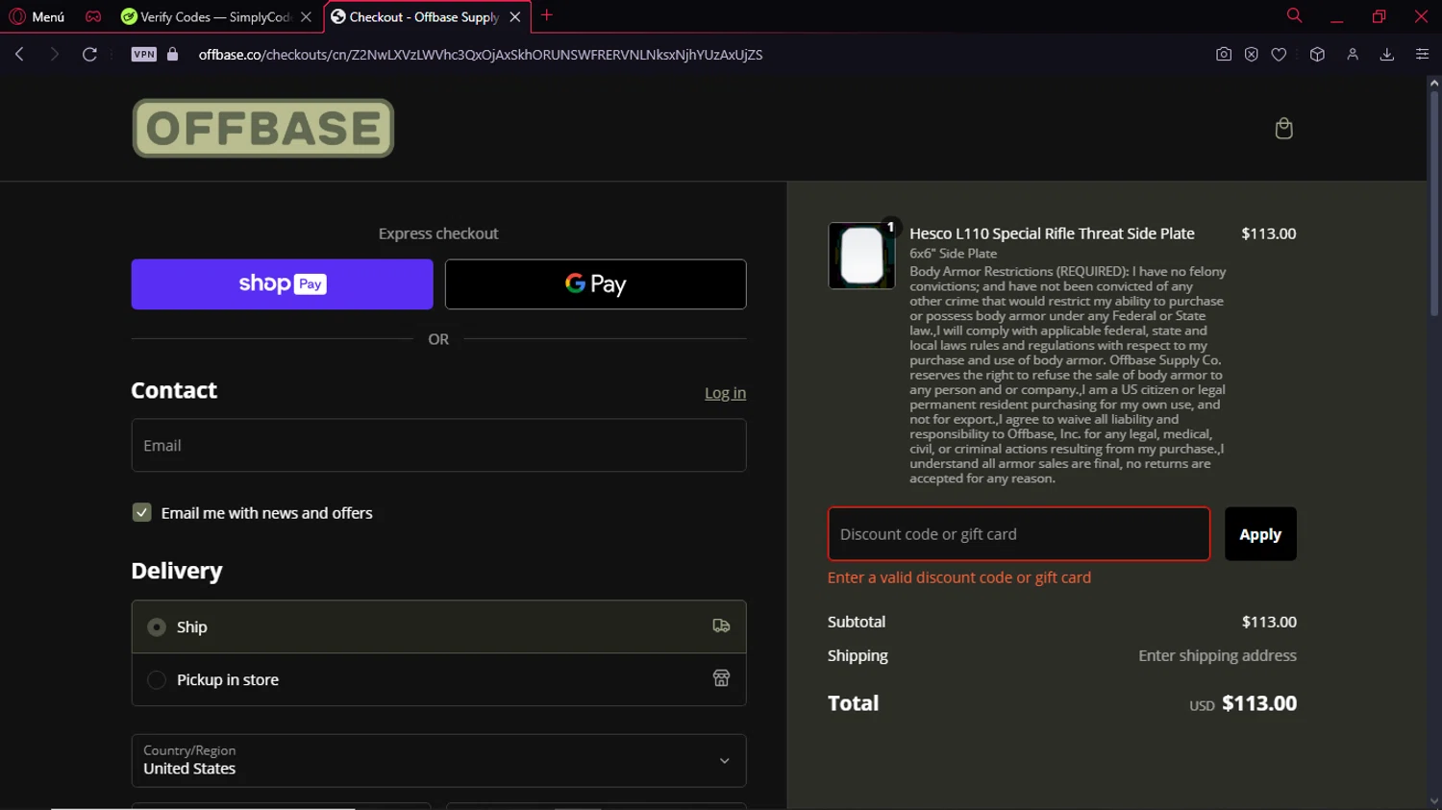Screen dimensions: 1442x810
Task: Click the page vertical scrollbar
Action: pyautogui.click(x=1433, y=205)
